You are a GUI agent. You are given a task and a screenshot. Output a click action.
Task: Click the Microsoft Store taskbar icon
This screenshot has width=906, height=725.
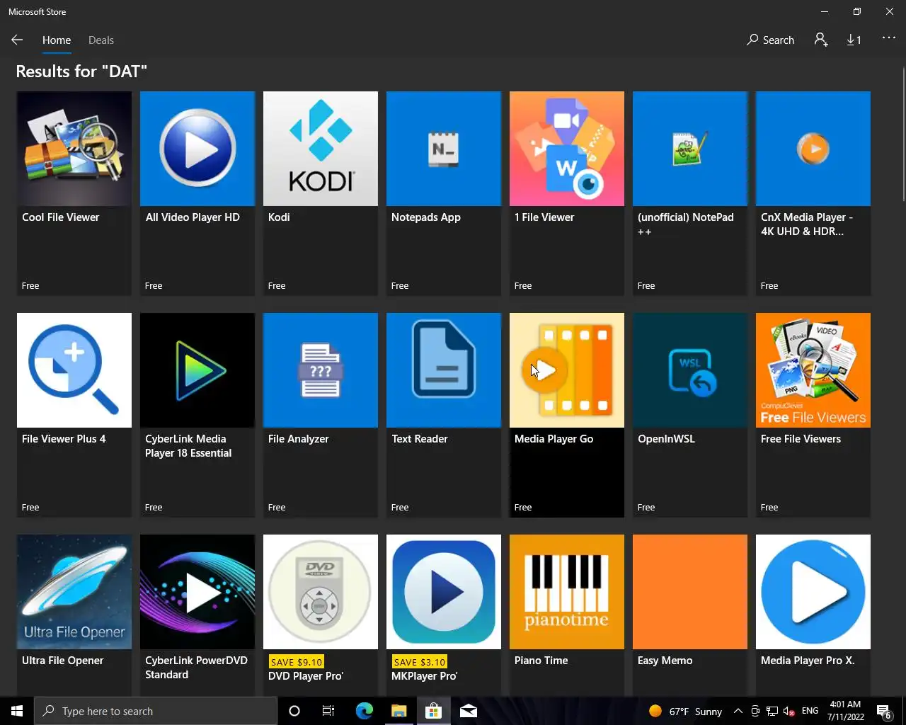pos(433,711)
